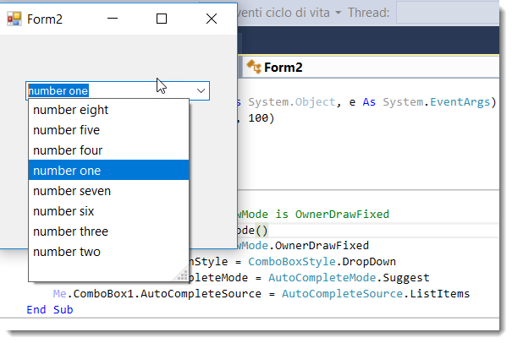The height and width of the screenshot is (343, 512).
Task: Minimize the Form2 window
Action: pos(113,18)
